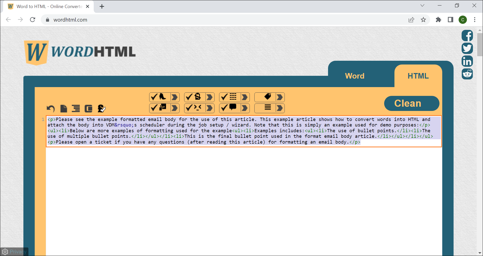
Task: Share the page on Reddit
Action: [x=467, y=74]
